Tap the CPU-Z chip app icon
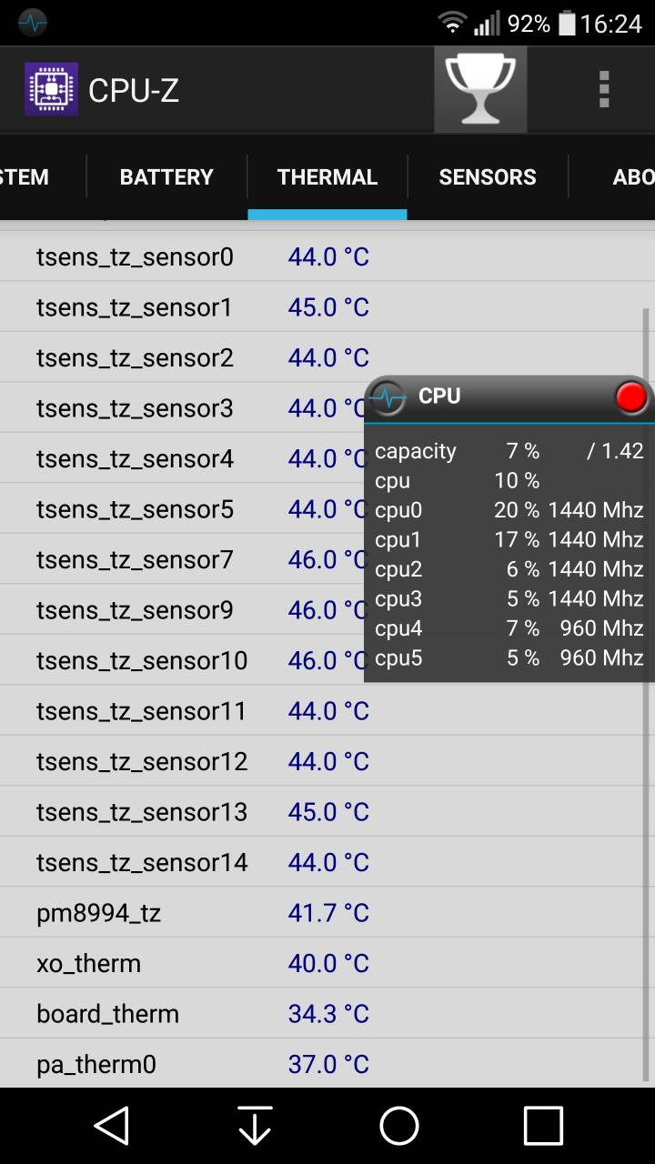The height and width of the screenshot is (1164, 655). pyautogui.click(x=51, y=89)
